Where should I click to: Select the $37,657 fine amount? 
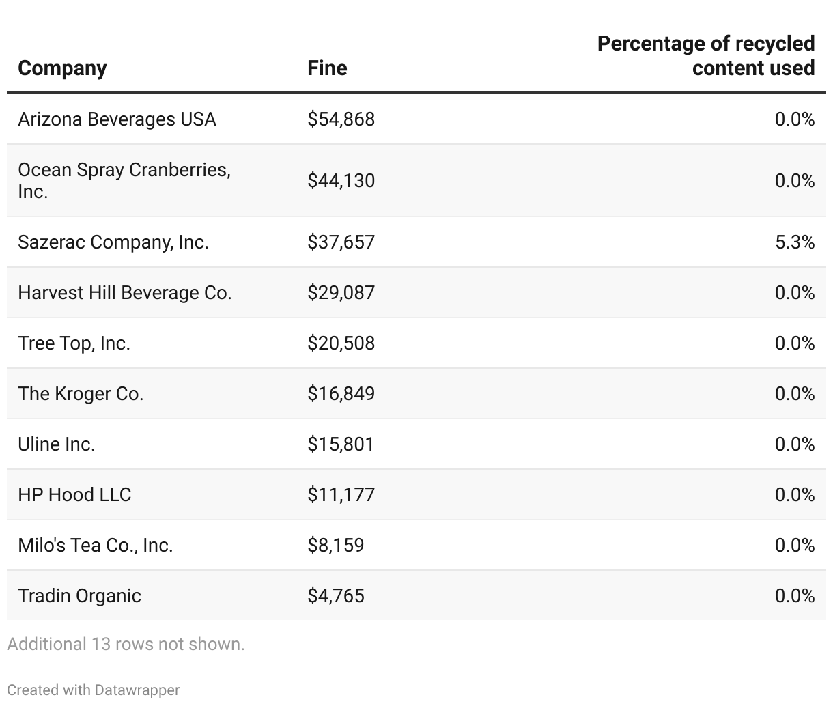point(341,242)
